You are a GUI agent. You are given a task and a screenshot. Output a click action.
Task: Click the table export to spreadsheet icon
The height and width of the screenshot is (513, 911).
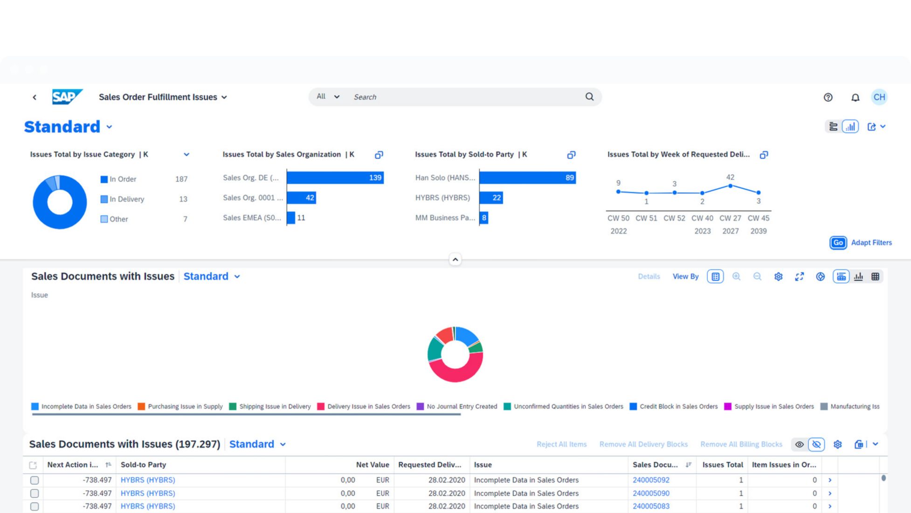tap(859, 444)
